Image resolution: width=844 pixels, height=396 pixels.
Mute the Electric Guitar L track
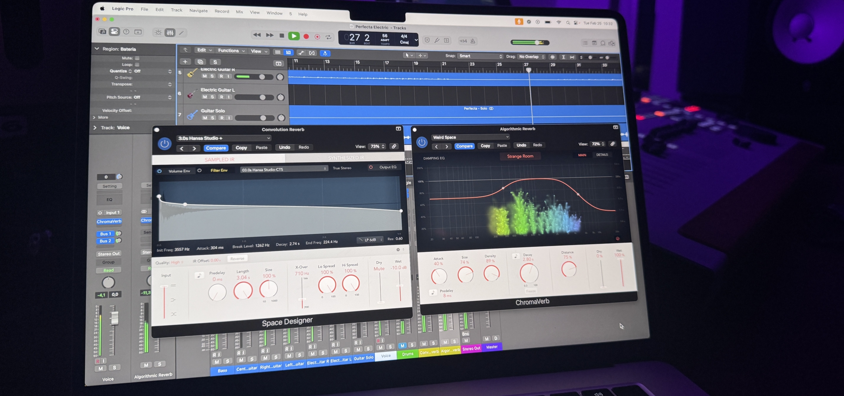(205, 97)
